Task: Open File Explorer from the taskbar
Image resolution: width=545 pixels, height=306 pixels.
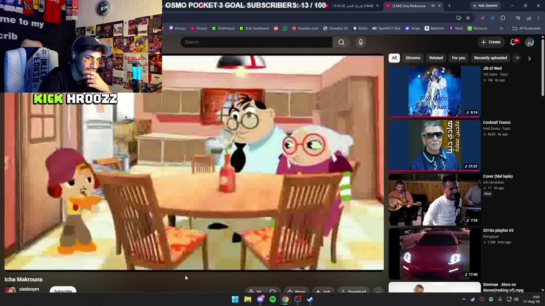Action: 247,299
